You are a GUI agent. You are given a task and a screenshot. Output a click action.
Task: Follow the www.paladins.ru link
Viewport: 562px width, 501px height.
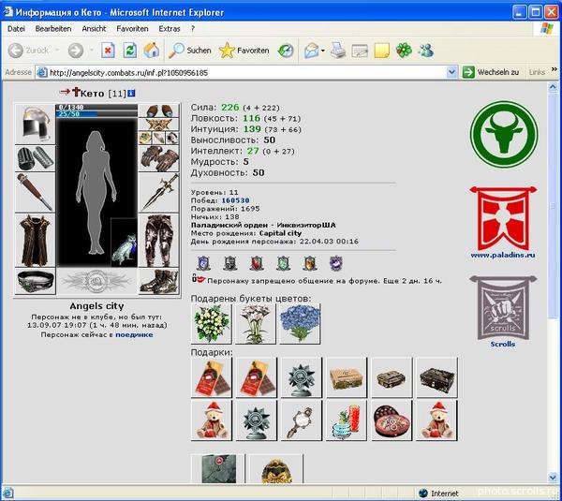503,255
